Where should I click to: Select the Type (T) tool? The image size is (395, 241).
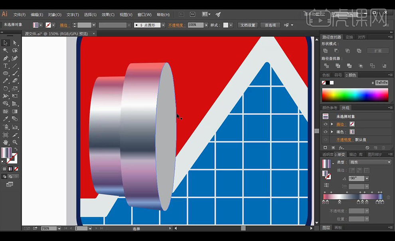pyautogui.click(x=5, y=66)
